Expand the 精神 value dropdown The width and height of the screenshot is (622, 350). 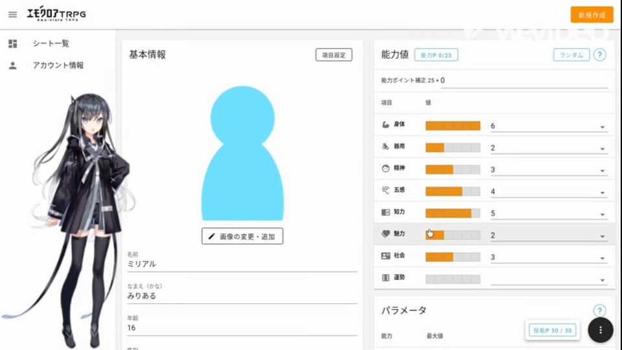tap(549, 170)
